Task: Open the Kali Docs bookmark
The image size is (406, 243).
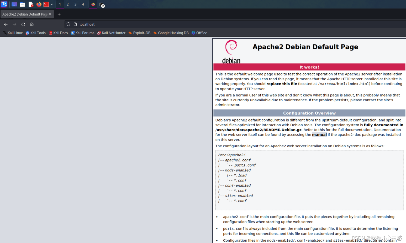Action: point(58,33)
